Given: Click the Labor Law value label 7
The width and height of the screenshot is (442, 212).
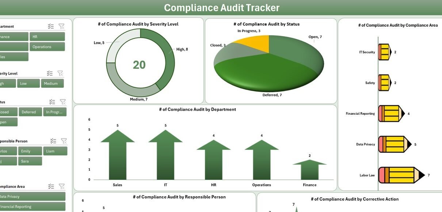Looking at the screenshot, I should [x=429, y=175].
